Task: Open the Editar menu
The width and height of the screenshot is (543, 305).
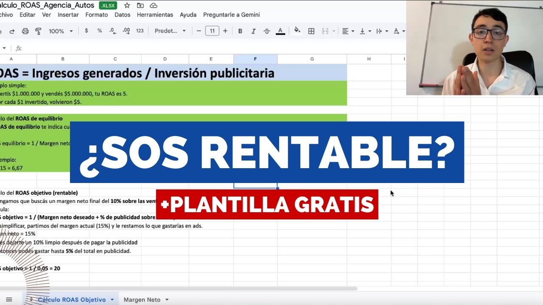Action: click(28, 14)
